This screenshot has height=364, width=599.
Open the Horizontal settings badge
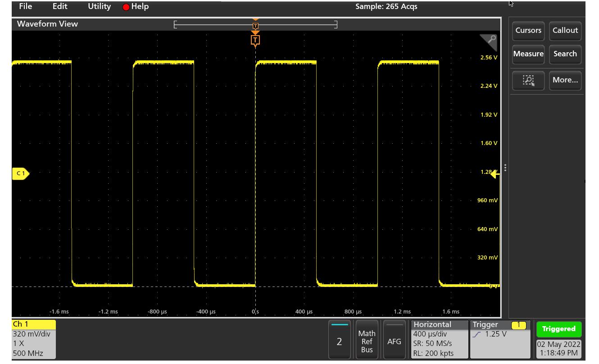coord(439,339)
